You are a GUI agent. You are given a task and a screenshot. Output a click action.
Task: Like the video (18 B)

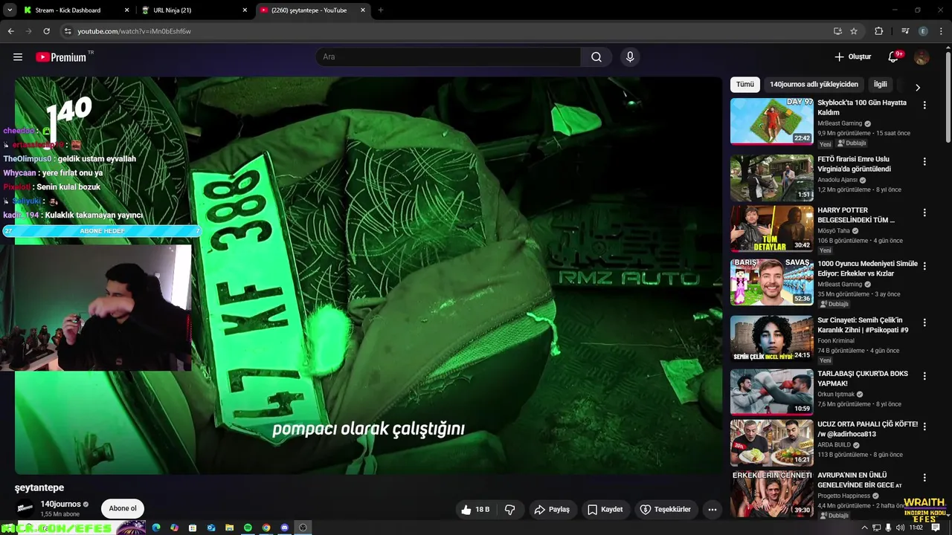click(x=475, y=509)
